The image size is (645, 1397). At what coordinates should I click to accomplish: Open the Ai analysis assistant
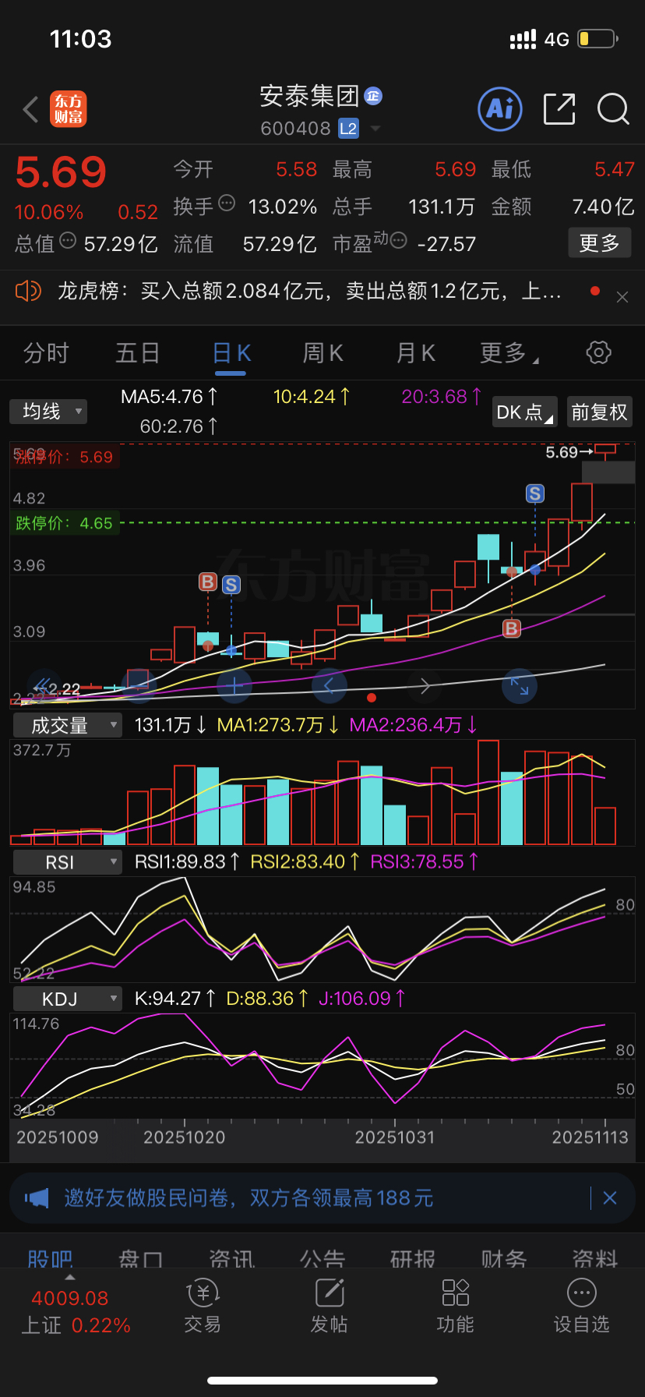499,108
